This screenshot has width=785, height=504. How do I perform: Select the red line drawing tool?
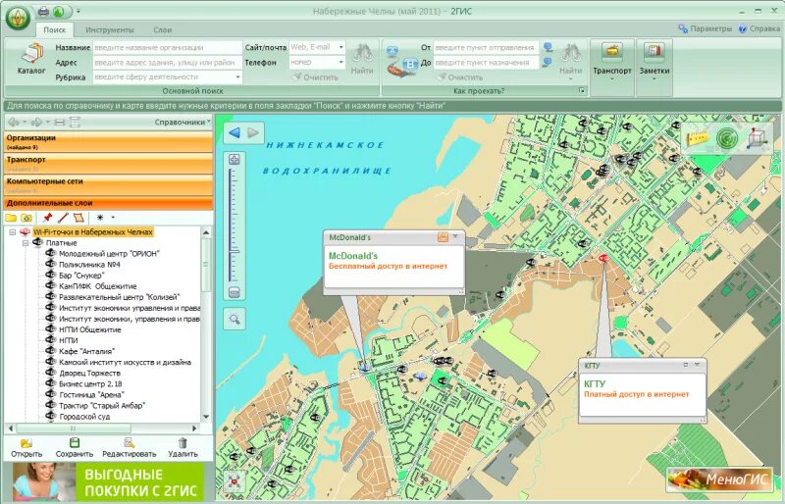[x=63, y=218]
